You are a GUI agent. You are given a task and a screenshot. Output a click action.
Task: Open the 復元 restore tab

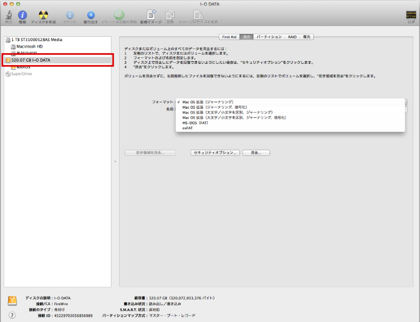tap(307, 37)
